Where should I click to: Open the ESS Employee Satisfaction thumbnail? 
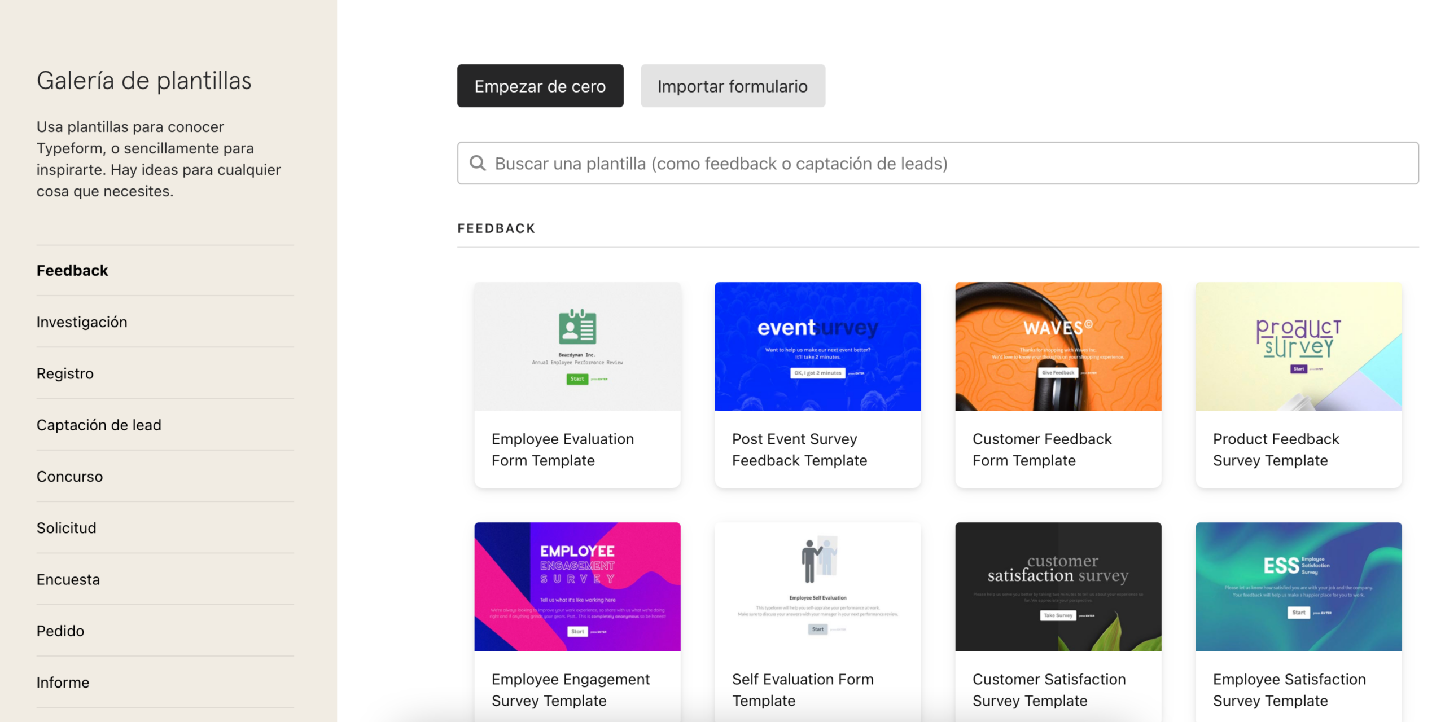[1298, 586]
